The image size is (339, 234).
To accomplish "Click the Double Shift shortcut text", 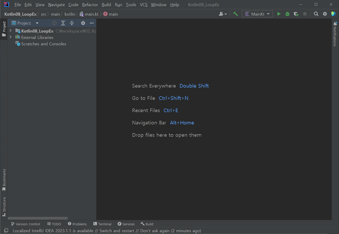I will (x=194, y=86).
